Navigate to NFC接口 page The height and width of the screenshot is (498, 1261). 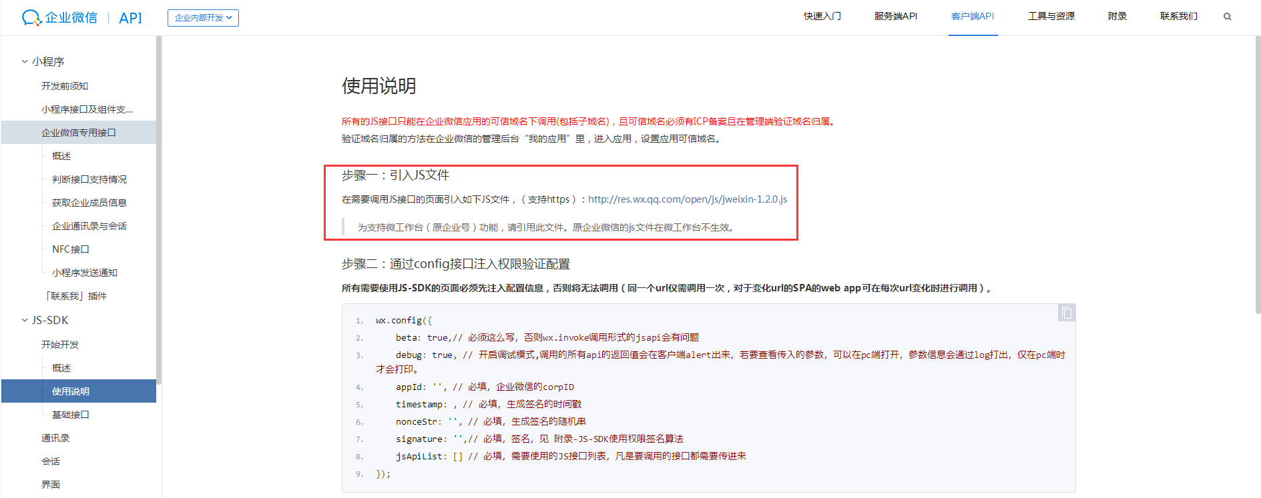[x=71, y=249]
